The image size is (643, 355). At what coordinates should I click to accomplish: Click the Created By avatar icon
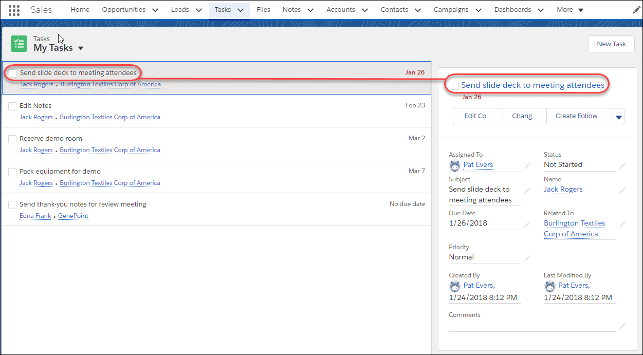(454, 286)
